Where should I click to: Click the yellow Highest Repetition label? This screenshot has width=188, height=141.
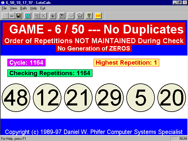(x=127, y=63)
